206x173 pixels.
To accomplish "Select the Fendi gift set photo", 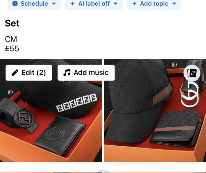I will click(51, 118).
